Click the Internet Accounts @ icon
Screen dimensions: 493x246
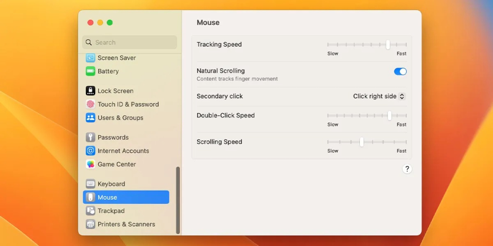[x=90, y=151]
